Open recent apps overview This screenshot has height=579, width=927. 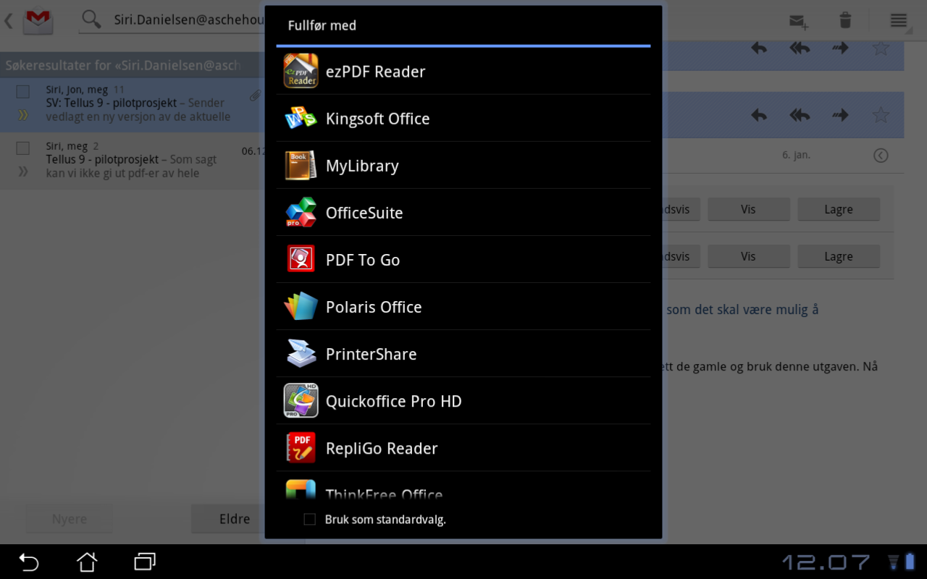[x=145, y=562]
